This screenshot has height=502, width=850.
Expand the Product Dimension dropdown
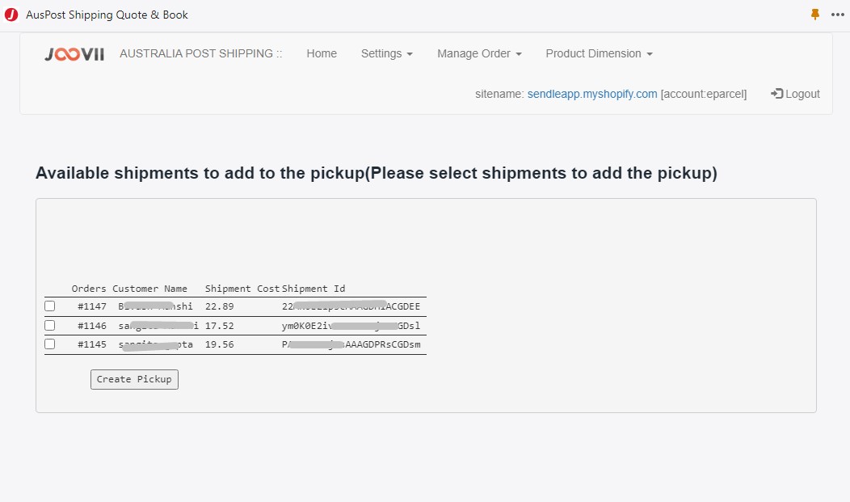[599, 53]
